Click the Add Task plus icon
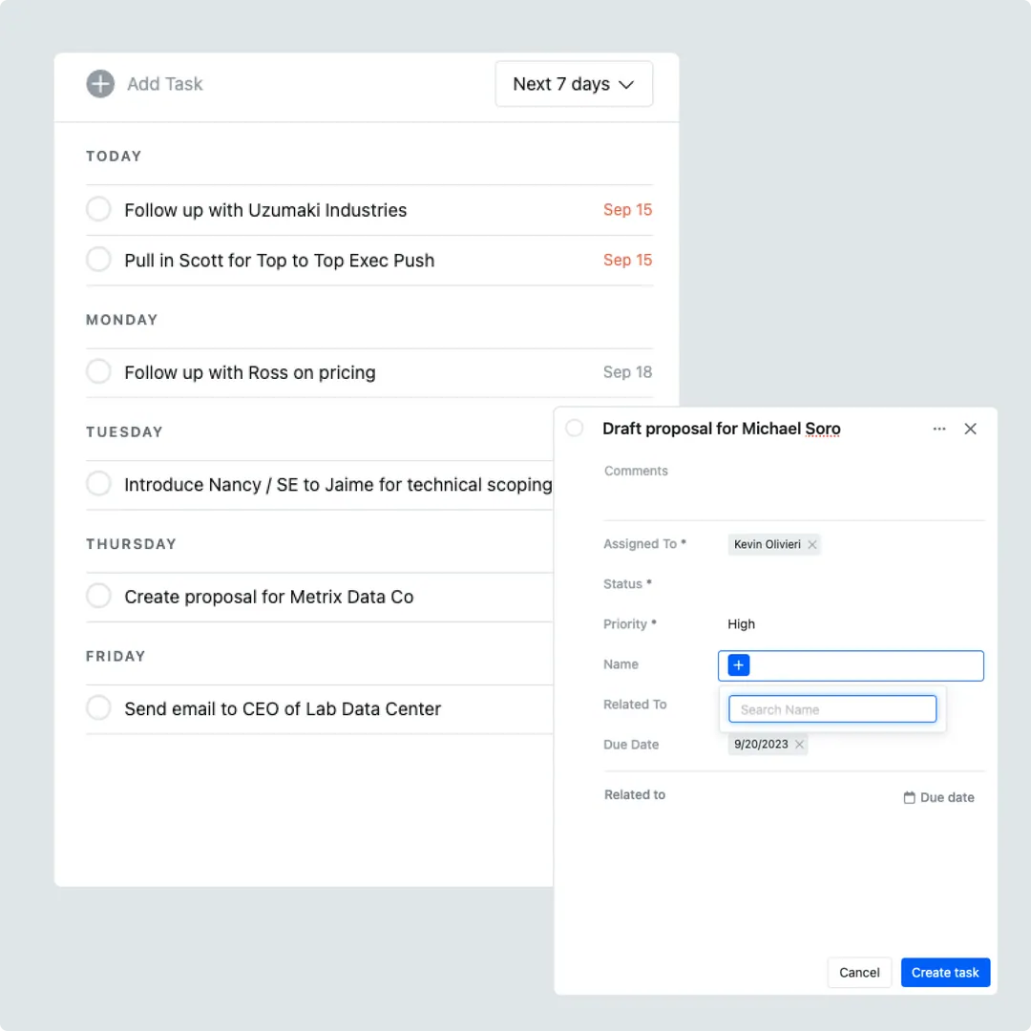The height and width of the screenshot is (1031, 1031). click(100, 84)
